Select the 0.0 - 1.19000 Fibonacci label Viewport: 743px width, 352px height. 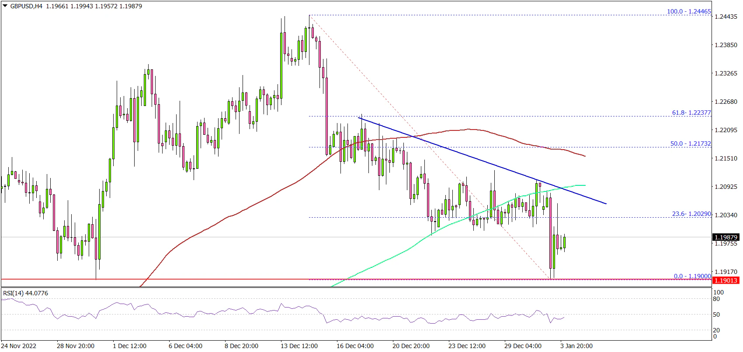[x=692, y=276]
